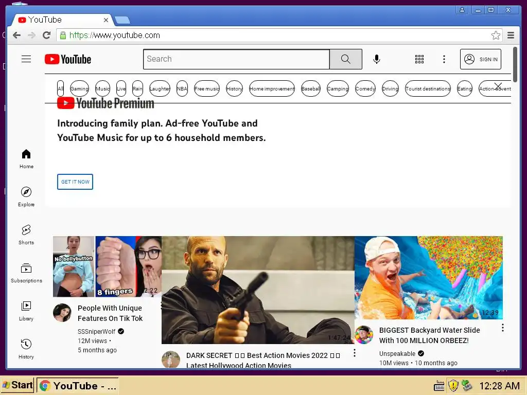Viewport: 527px width, 395px height.
Task: Click SSSniperWolf channel avatar
Action: (62, 312)
